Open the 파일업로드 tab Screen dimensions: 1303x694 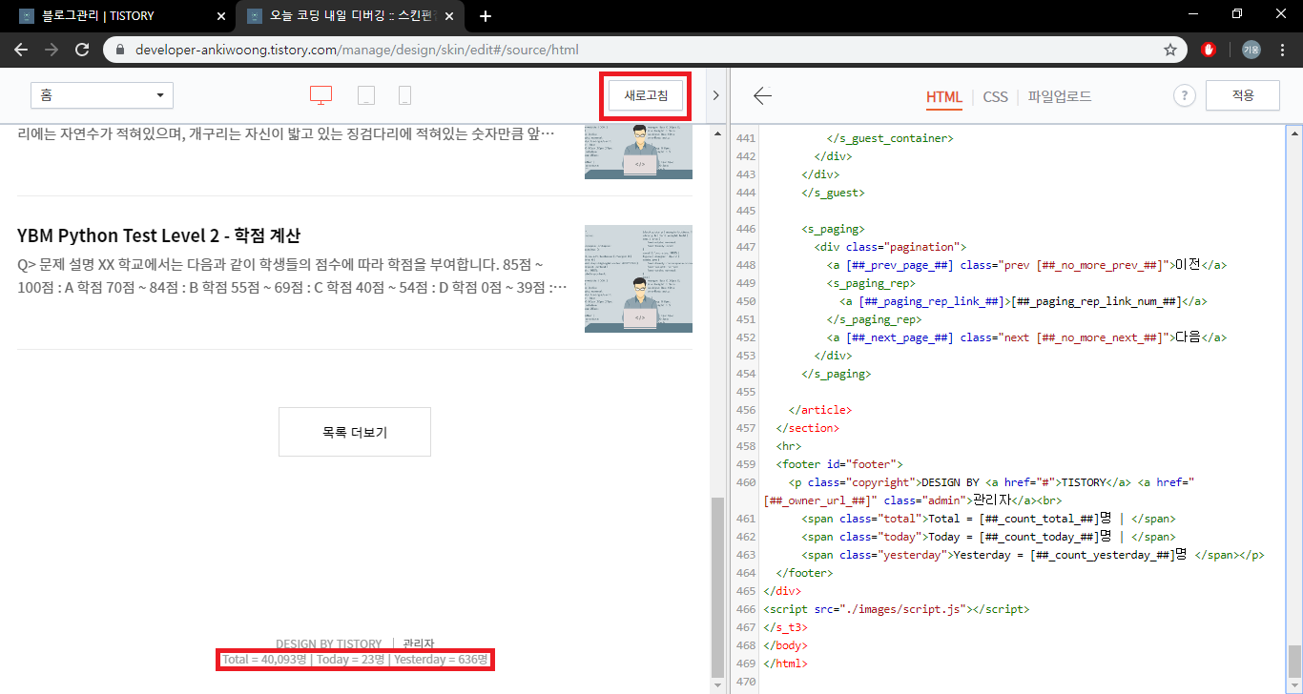point(1059,96)
